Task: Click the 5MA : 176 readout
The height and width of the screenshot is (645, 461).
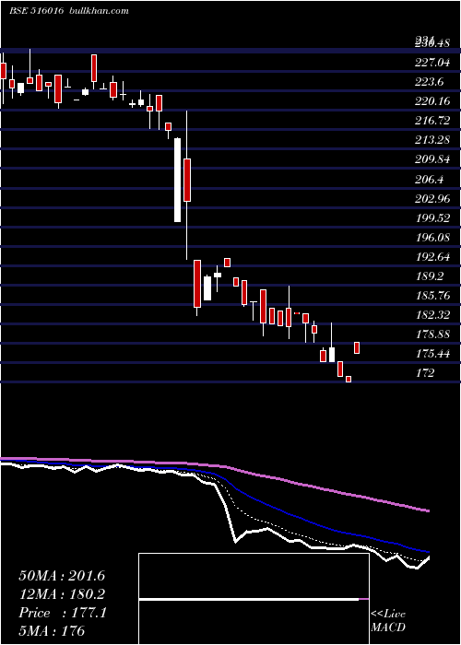Action: (x=52, y=630)
